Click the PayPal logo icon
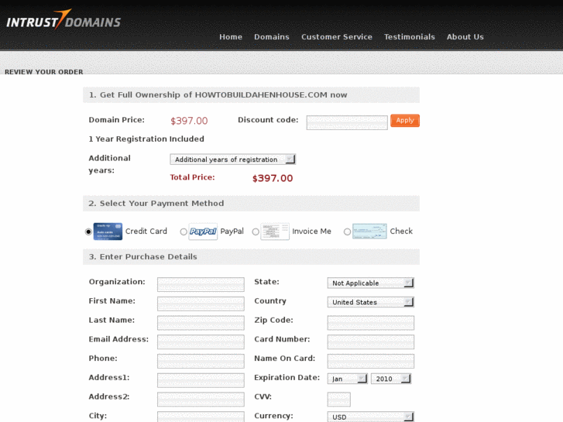The width and height of the screenshot is (563, 422). point(203,232)
